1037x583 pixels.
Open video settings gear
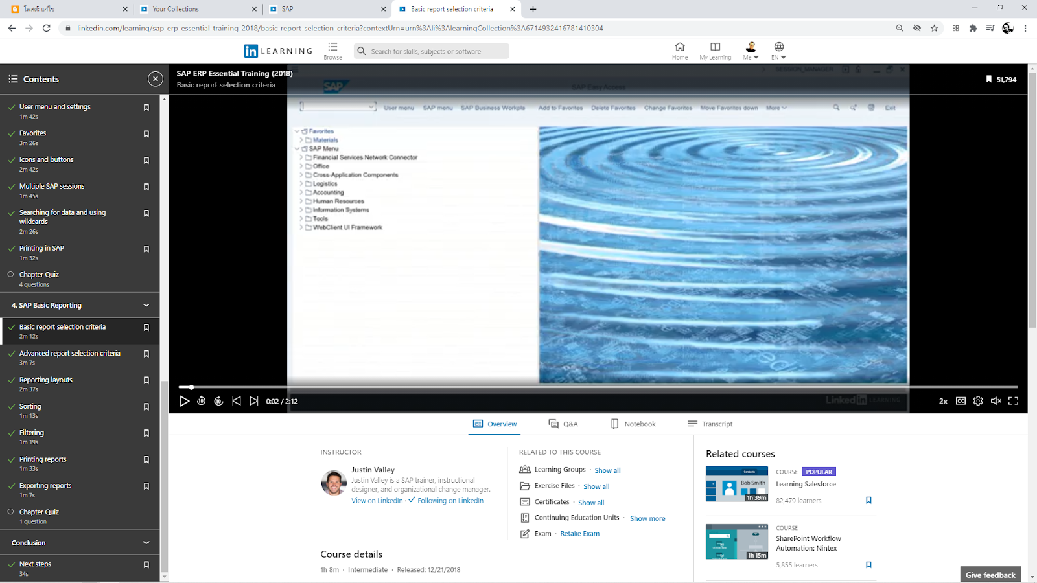978,401
